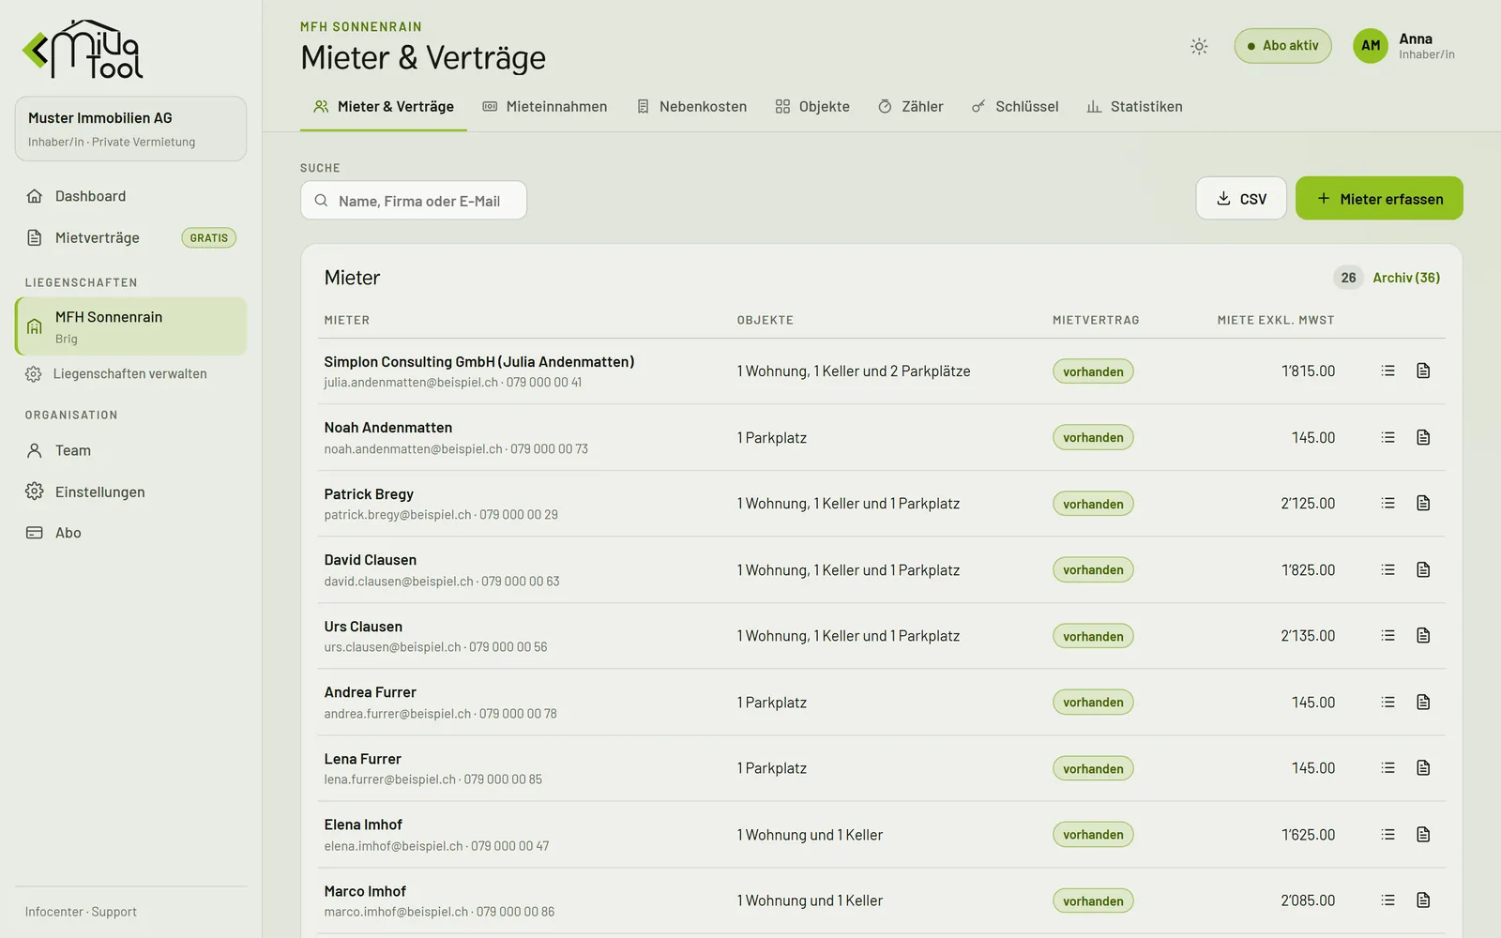The height and width of the screenshot is (938, 1501).
Task: Open list details icon for Elena Imhof
Action: pyautogui.click(x=1388, y=834)
